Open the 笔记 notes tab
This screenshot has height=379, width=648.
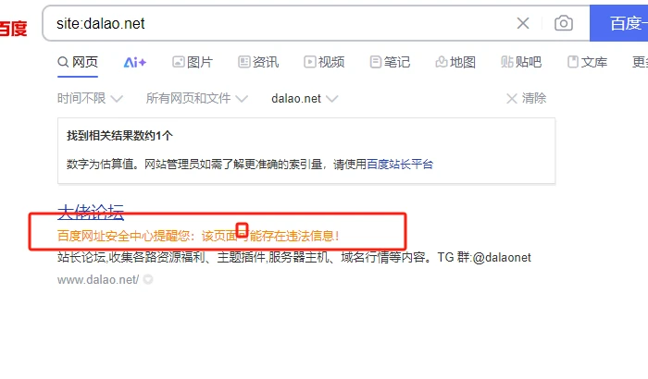pyautogui.click(x=390, y=62)
